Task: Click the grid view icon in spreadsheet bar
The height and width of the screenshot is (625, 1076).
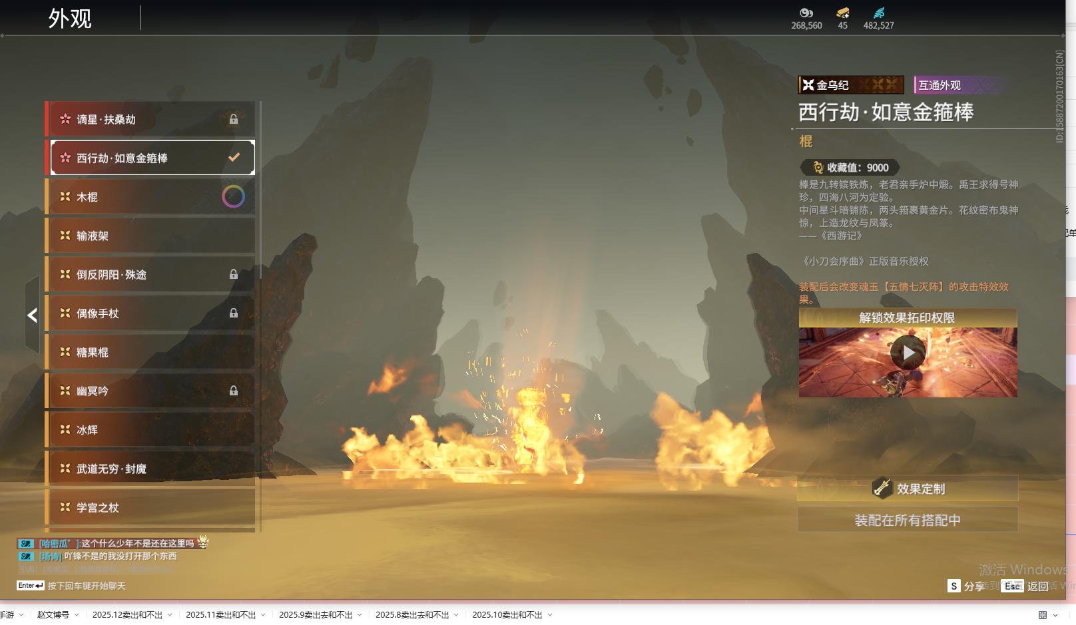Action: tap(1043, 615)
